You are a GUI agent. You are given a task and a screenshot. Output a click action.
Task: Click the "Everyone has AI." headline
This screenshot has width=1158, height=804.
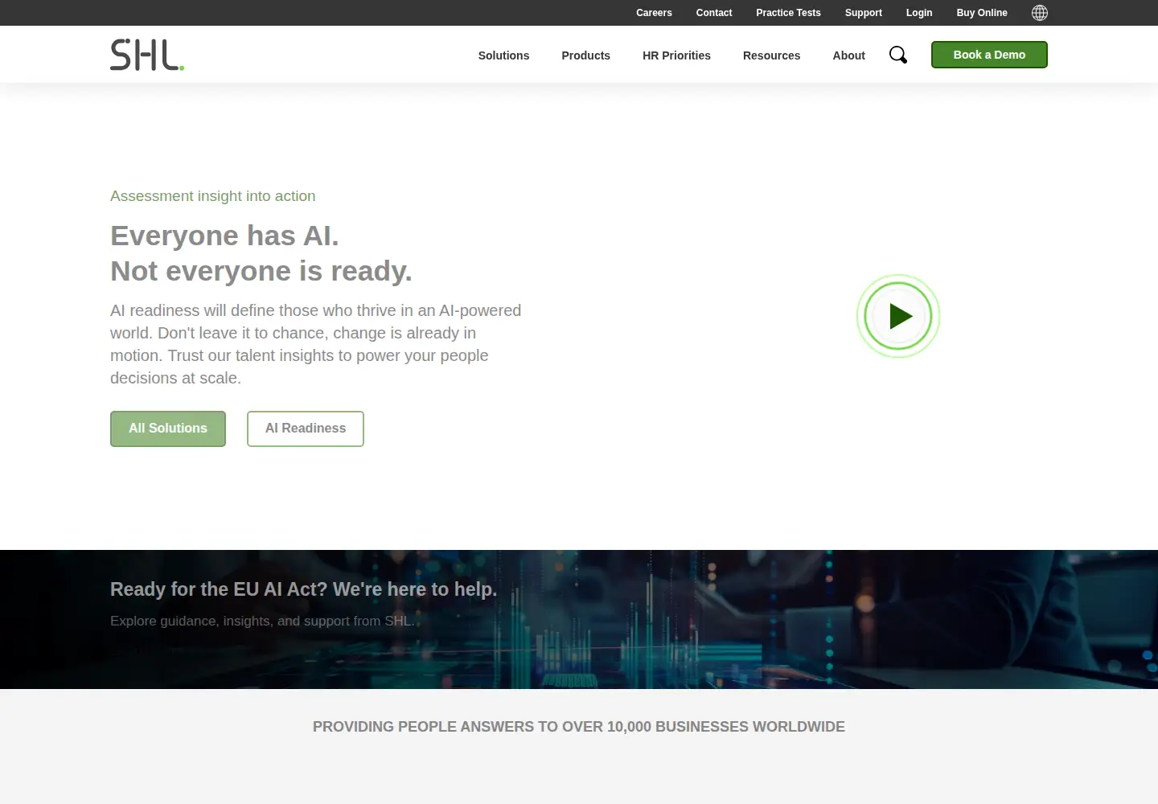click(224, 236)
